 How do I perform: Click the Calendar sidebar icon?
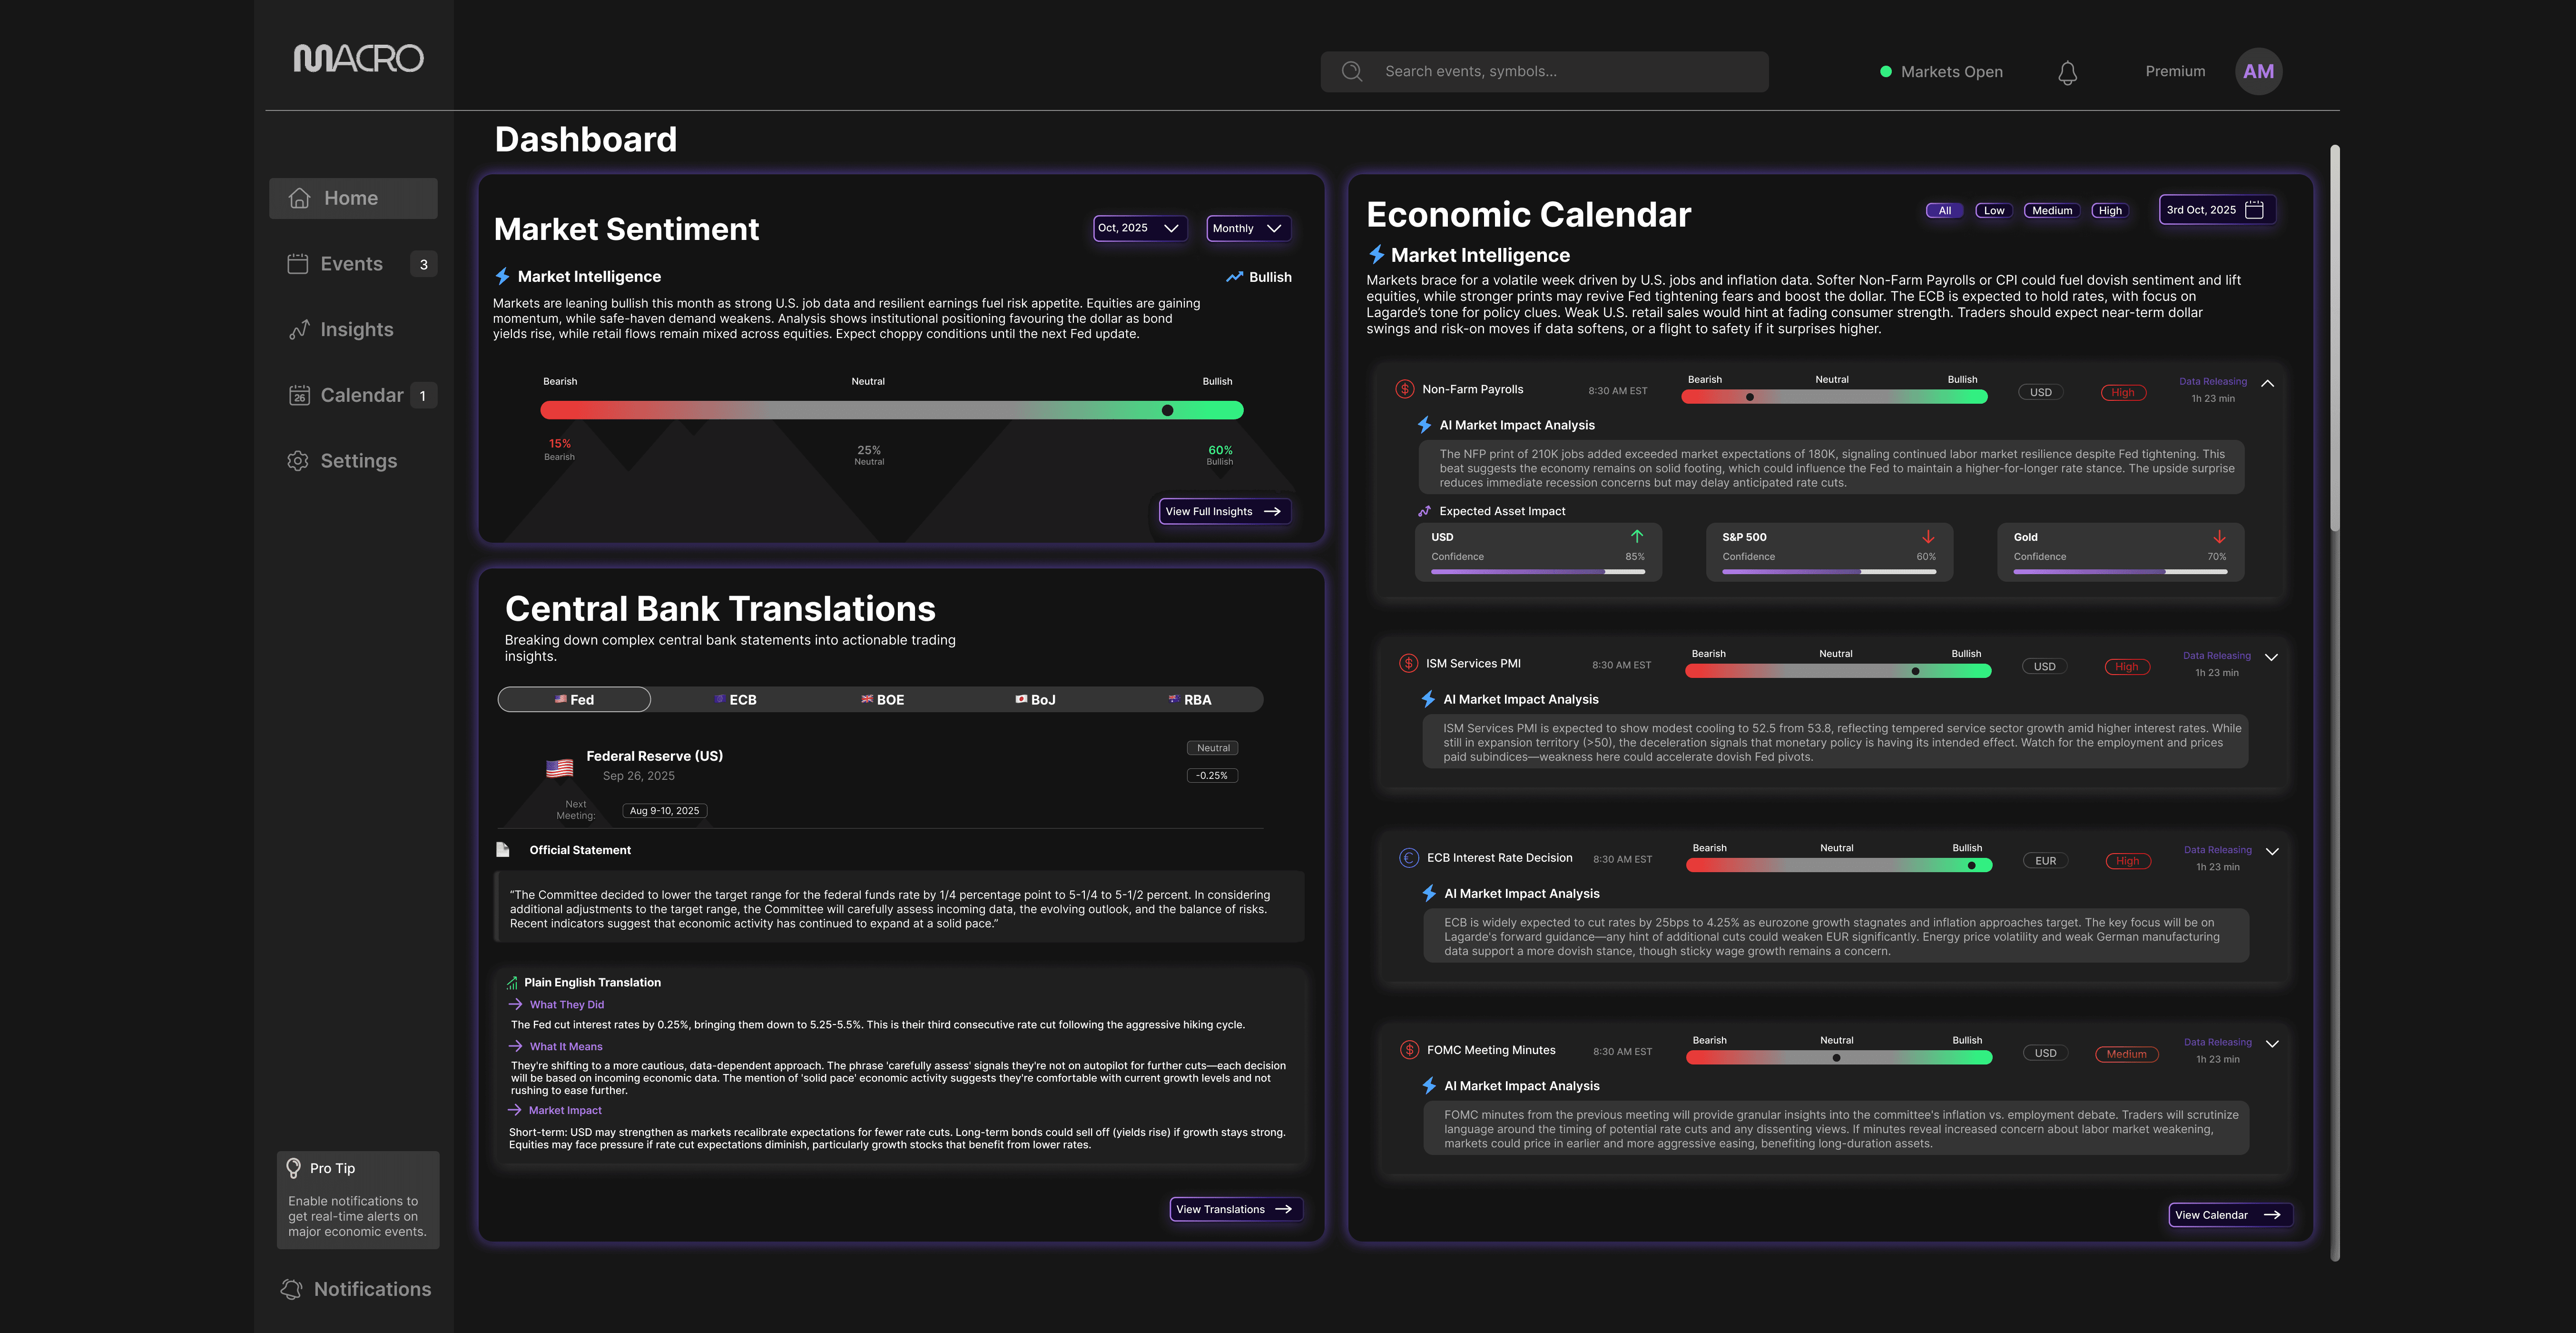coord(299,395)
